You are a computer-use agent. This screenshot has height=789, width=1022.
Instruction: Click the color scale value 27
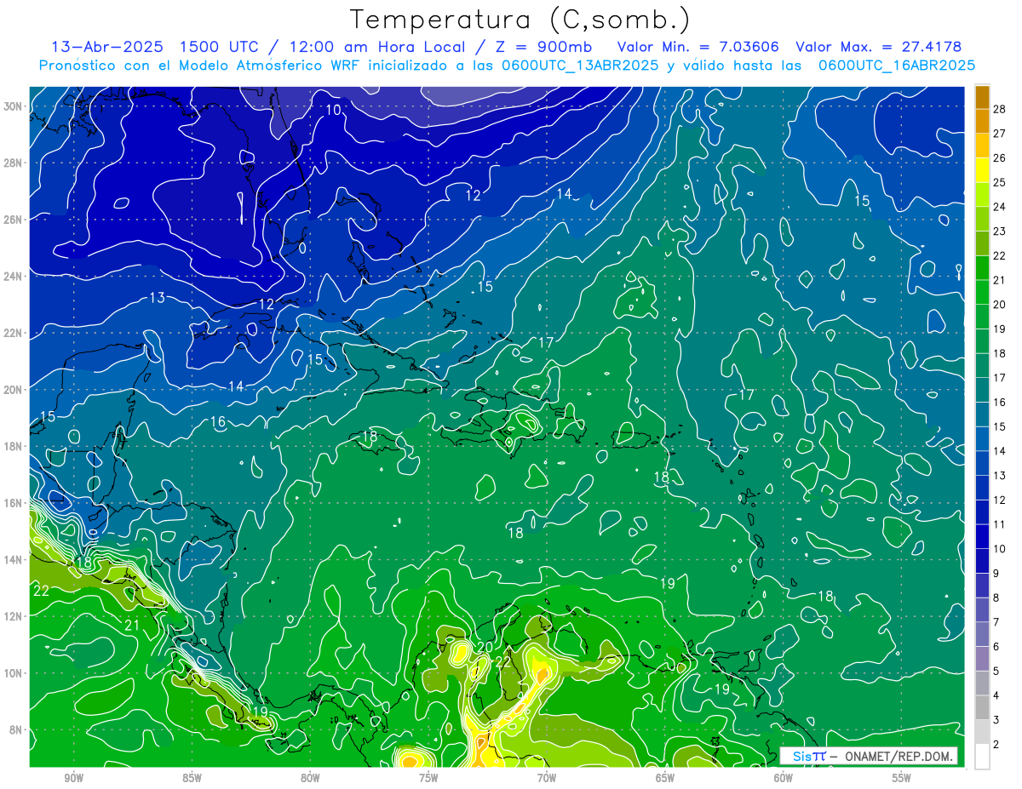tap(1000, 133)
